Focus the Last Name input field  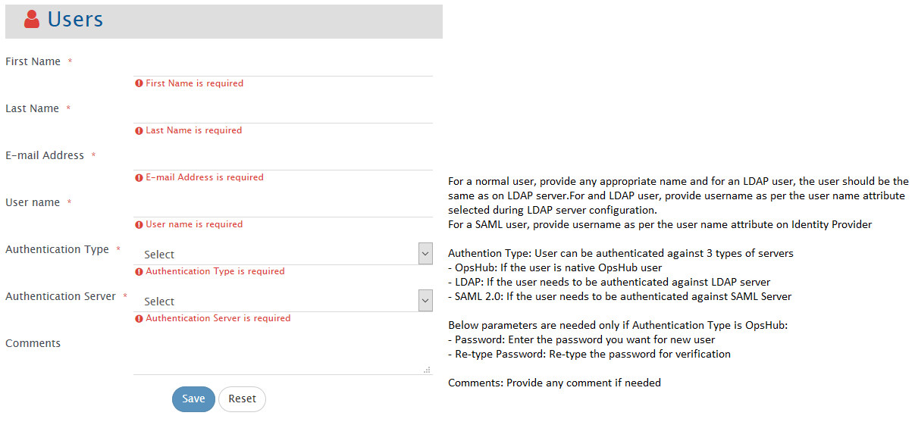tap(283, 112)
